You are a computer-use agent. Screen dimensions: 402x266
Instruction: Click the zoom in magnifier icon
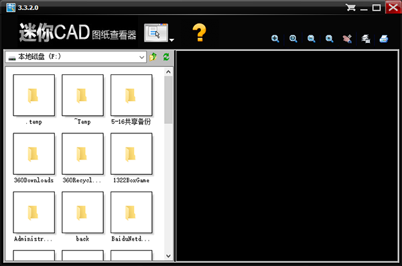[275, 39]
